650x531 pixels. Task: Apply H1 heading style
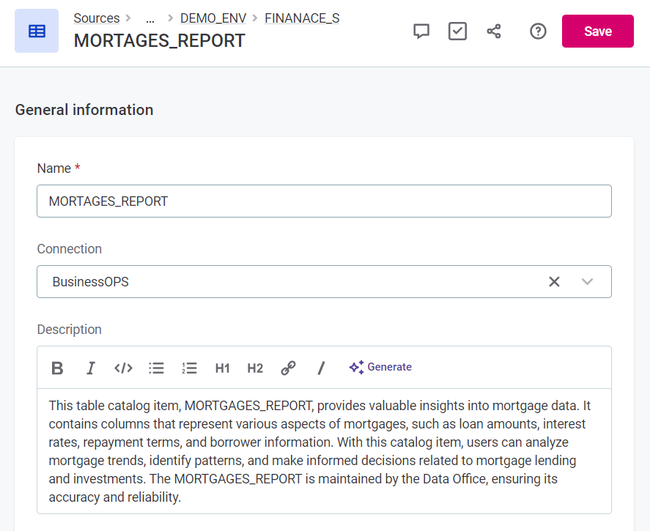(222, 368)
